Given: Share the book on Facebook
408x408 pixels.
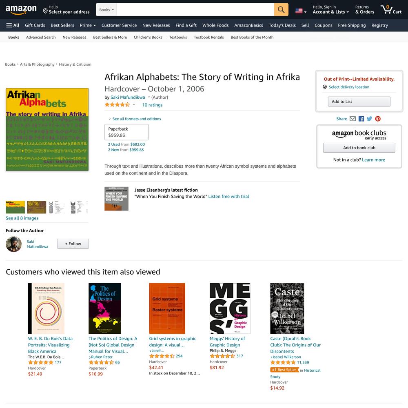Looking at the screenshot, I should [x=361, y=119].
